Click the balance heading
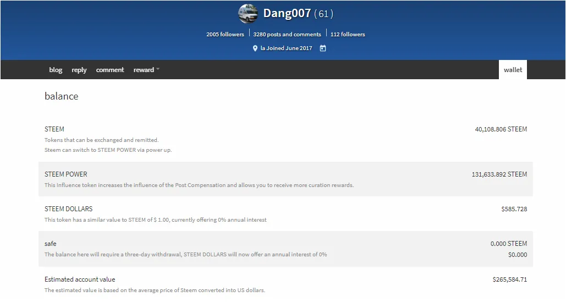Screen dimensions: 566x302 coord(62,96)
